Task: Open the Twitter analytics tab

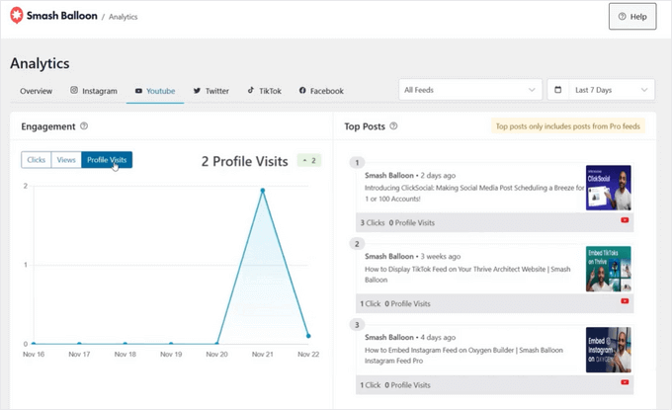Action: tap(210, 91)
